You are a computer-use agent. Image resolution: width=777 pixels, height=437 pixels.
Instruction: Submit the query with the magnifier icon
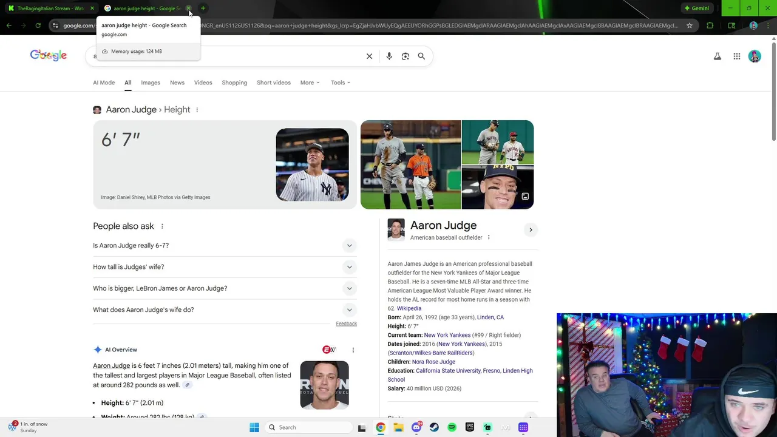pos(421,56)
